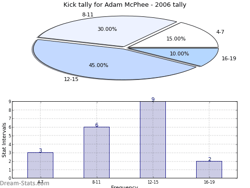Viewport: 250px width, 188px height.
Task: Click the bar labeled 6
Action: tap(97, 152)
